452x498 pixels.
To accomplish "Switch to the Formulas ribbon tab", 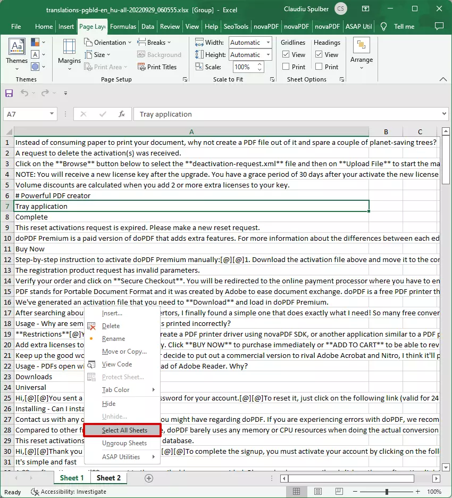I will [x=123, y=26].
